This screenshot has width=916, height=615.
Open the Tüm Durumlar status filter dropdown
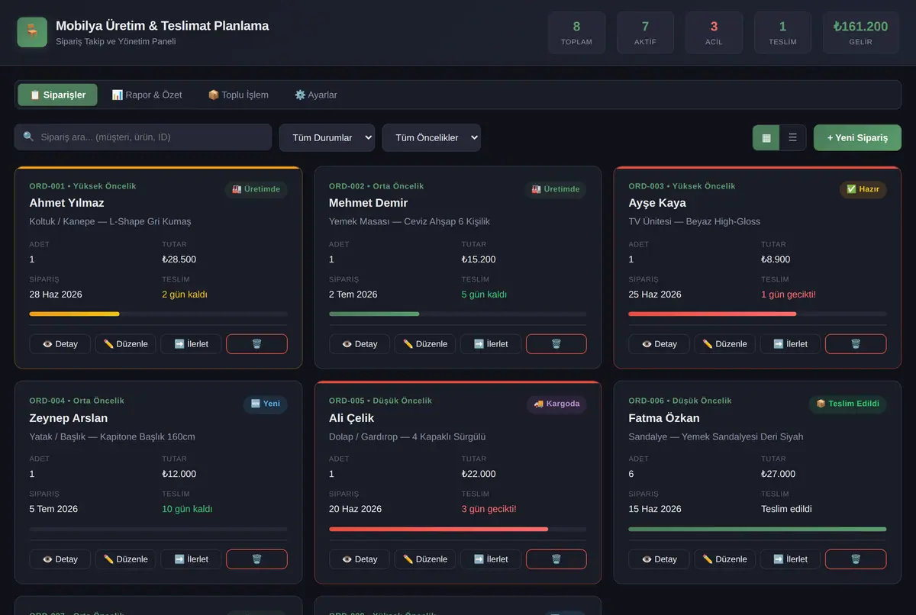327,137
